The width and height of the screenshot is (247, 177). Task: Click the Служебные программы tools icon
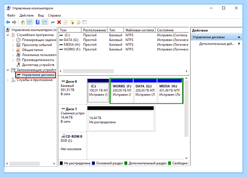click(x=13, y=35)
